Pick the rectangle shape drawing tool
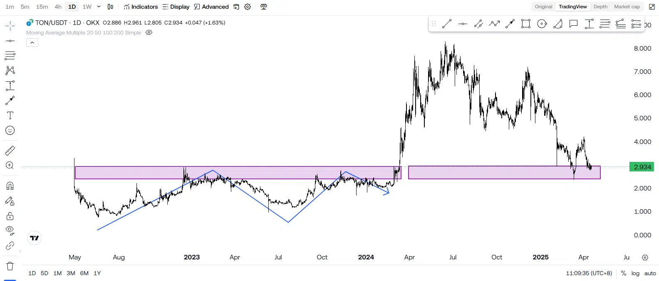The height and width of the screenshot is (281, 659). coord(526,24)
